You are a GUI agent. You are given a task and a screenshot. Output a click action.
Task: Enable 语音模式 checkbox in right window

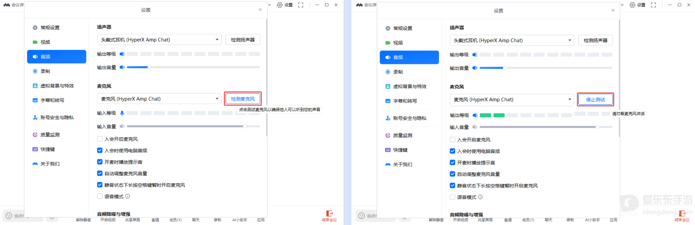[452, 197]
